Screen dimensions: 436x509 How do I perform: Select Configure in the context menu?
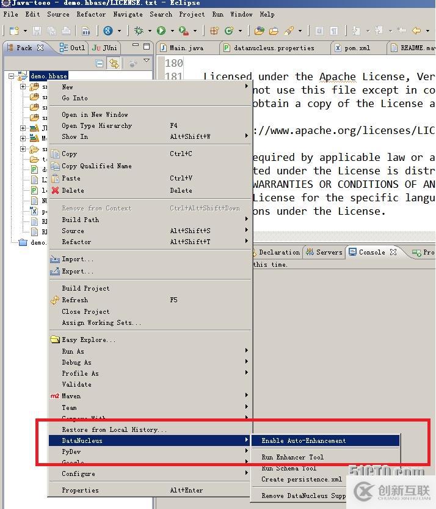click(x=149, y=474)
